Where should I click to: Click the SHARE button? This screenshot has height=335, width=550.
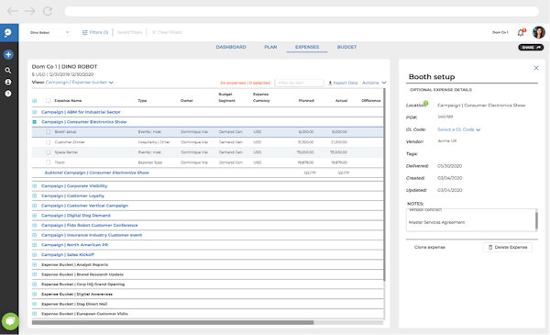tap(531, 48)
